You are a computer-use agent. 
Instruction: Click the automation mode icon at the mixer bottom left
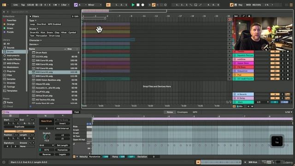(234, 107)
